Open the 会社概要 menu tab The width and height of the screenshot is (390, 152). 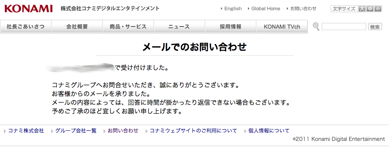[77, 27]
